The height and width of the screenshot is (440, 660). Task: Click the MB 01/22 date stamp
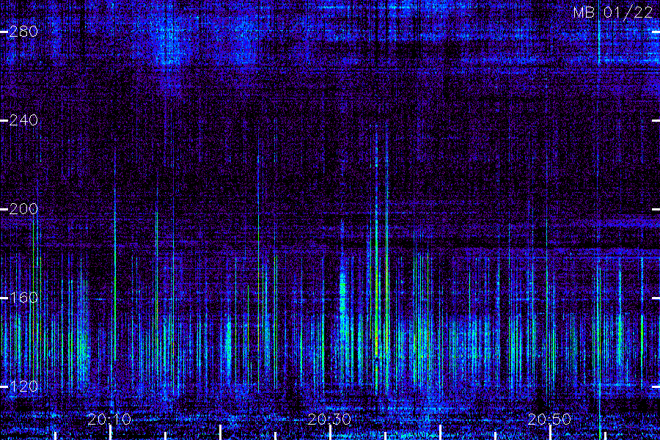click(613, 12)
